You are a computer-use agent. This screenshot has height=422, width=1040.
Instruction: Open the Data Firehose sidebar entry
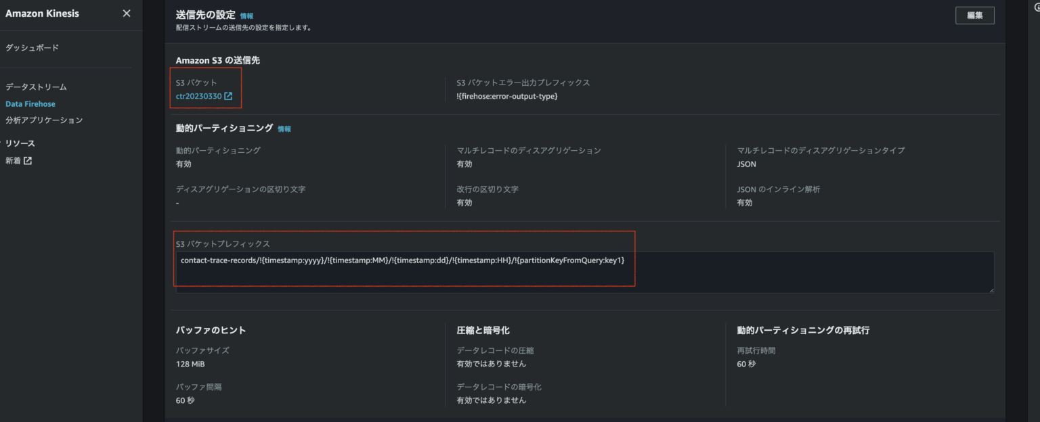pos(30,103)
